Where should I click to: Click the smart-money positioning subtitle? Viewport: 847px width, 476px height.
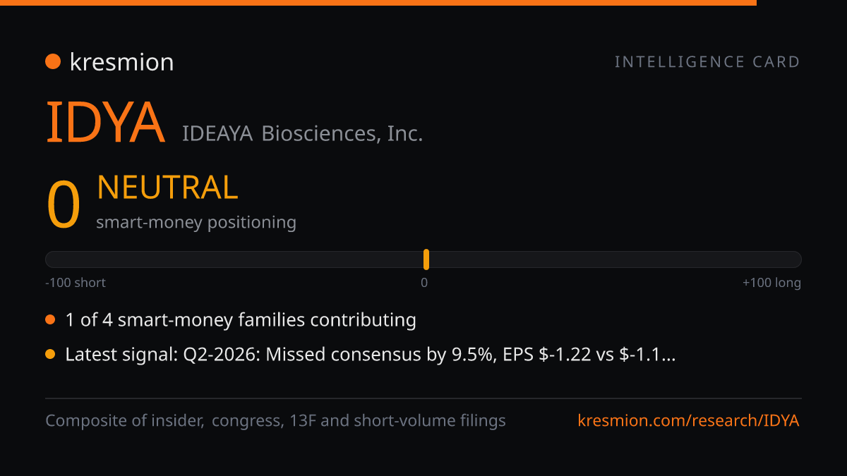click(x=196, y=222)
